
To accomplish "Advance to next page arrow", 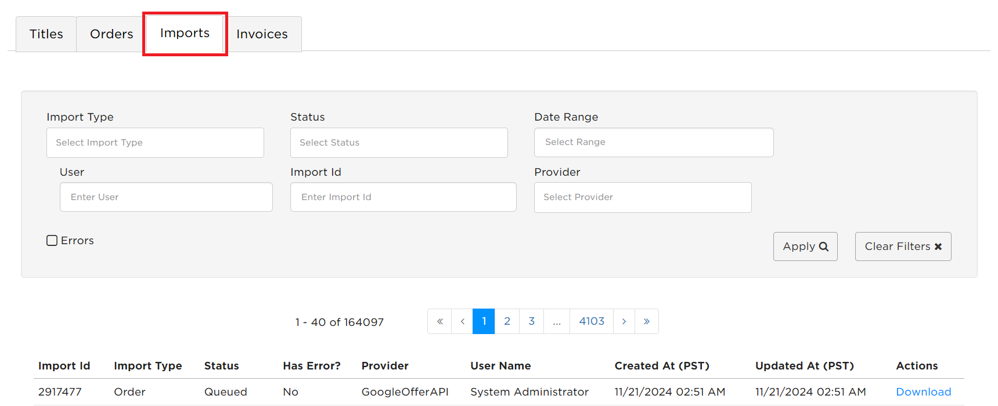I will [624, 321].
